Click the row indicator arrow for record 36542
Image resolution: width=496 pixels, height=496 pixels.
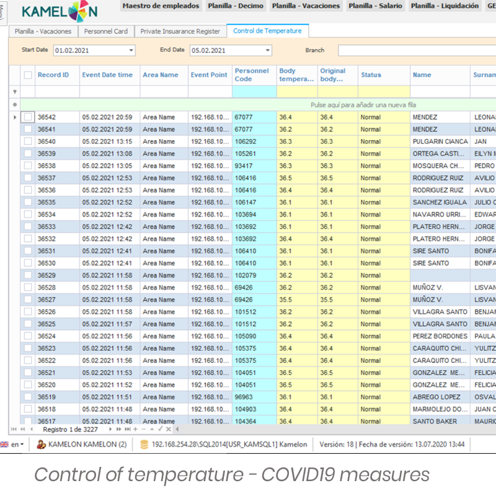click(14, 117)
